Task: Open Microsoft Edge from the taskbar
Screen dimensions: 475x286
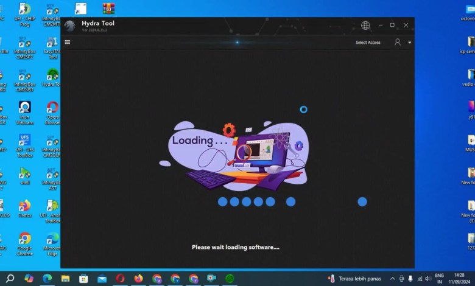Action: 47,278
